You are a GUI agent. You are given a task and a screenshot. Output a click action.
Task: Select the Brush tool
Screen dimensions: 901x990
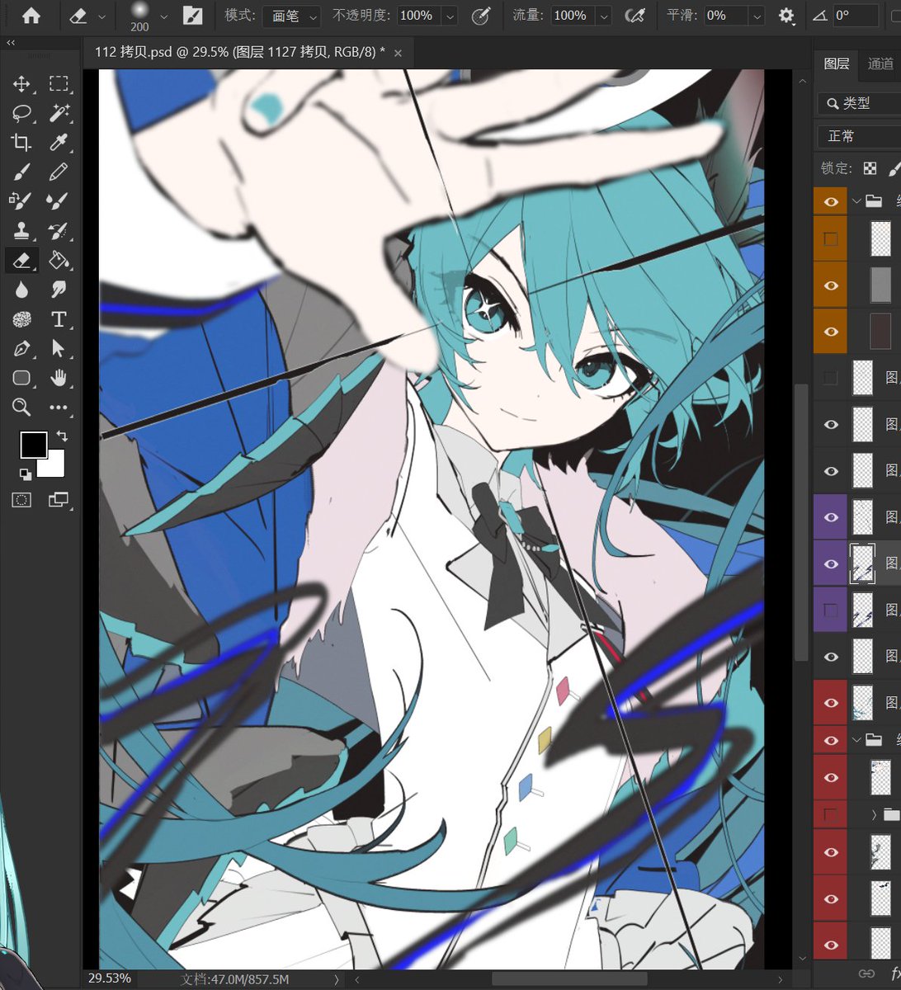tap(21, 172)
